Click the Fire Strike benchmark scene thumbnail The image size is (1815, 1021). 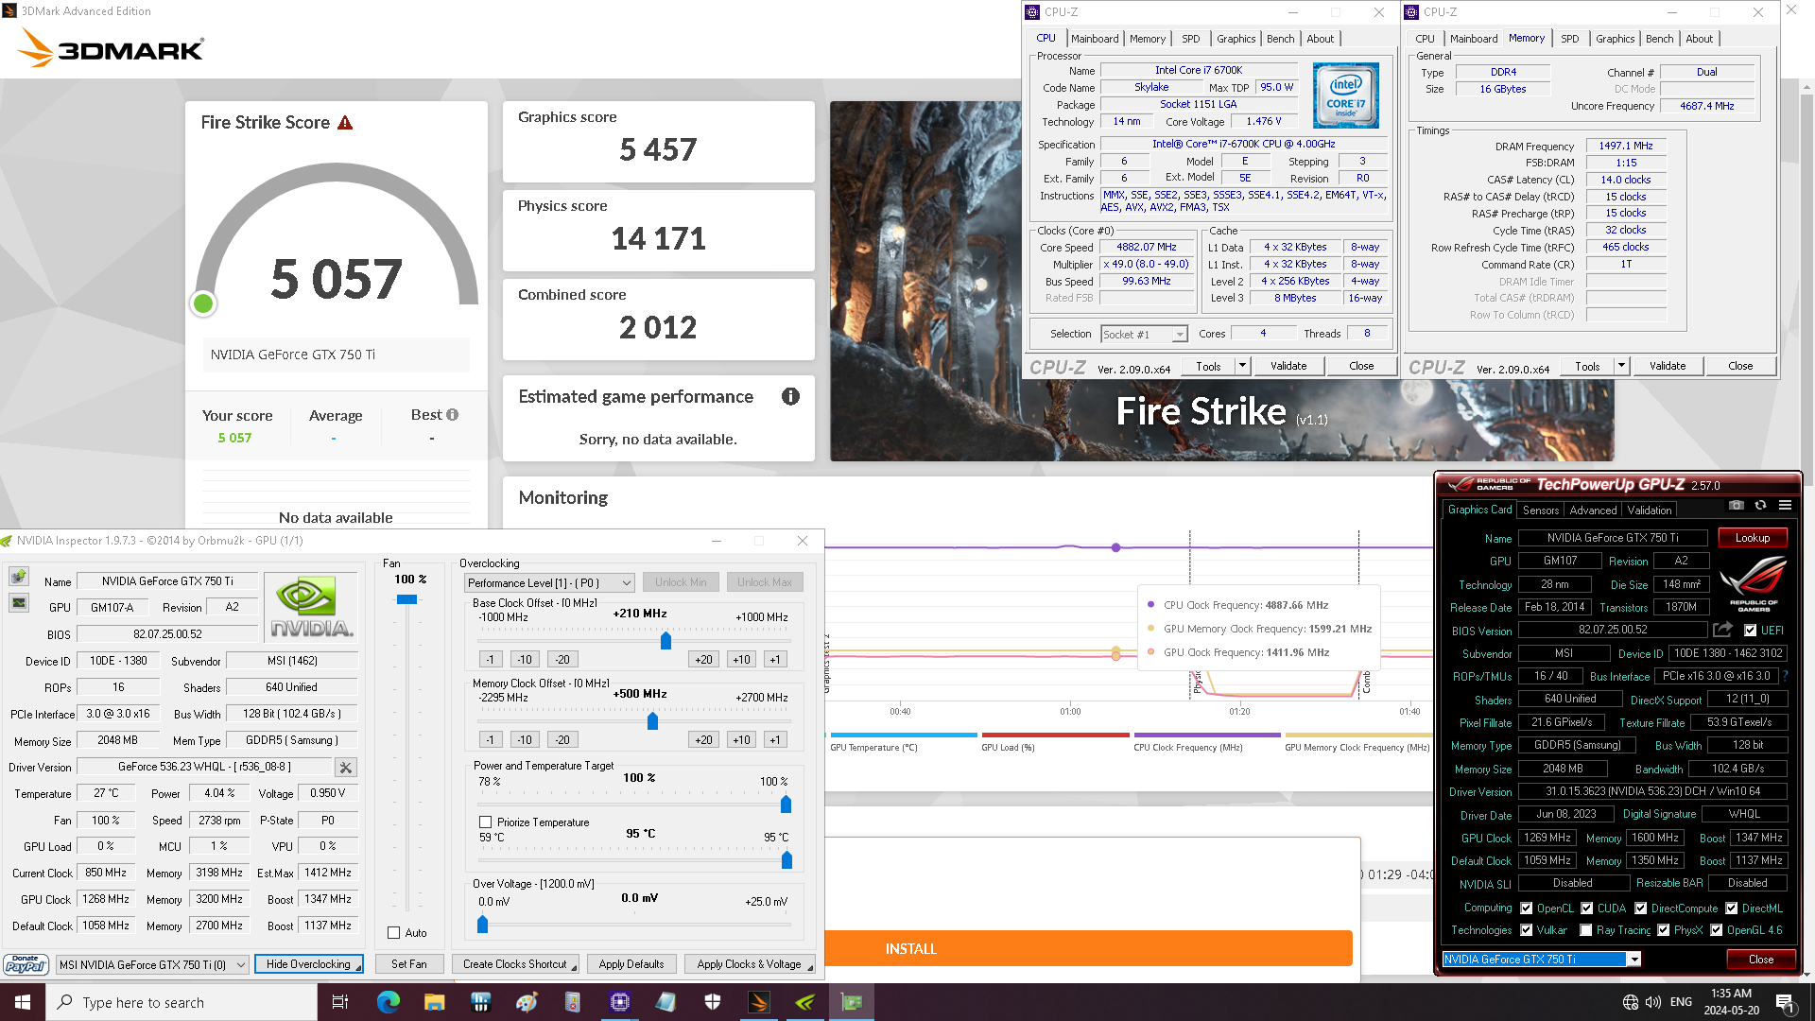coord(1221,281)
